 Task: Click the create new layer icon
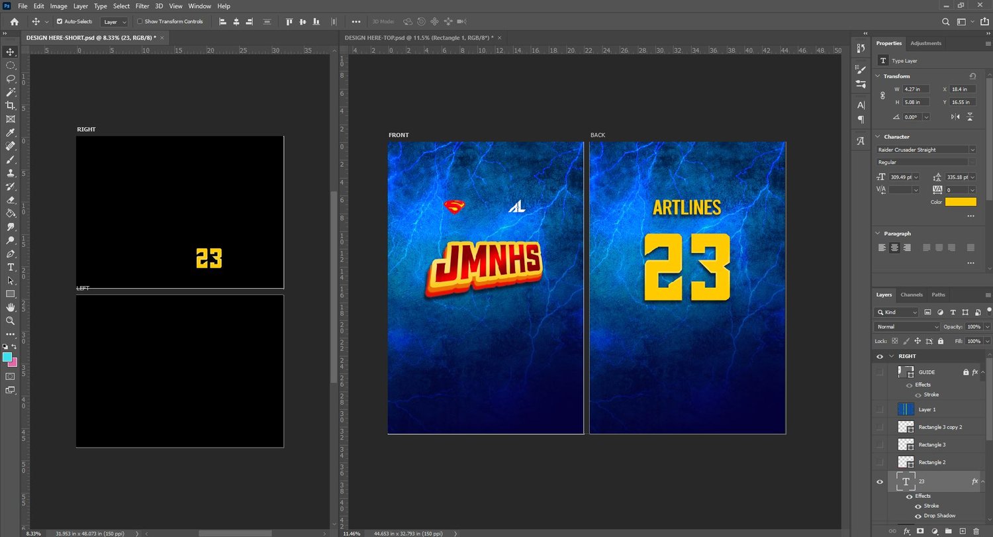coord(963,531)
